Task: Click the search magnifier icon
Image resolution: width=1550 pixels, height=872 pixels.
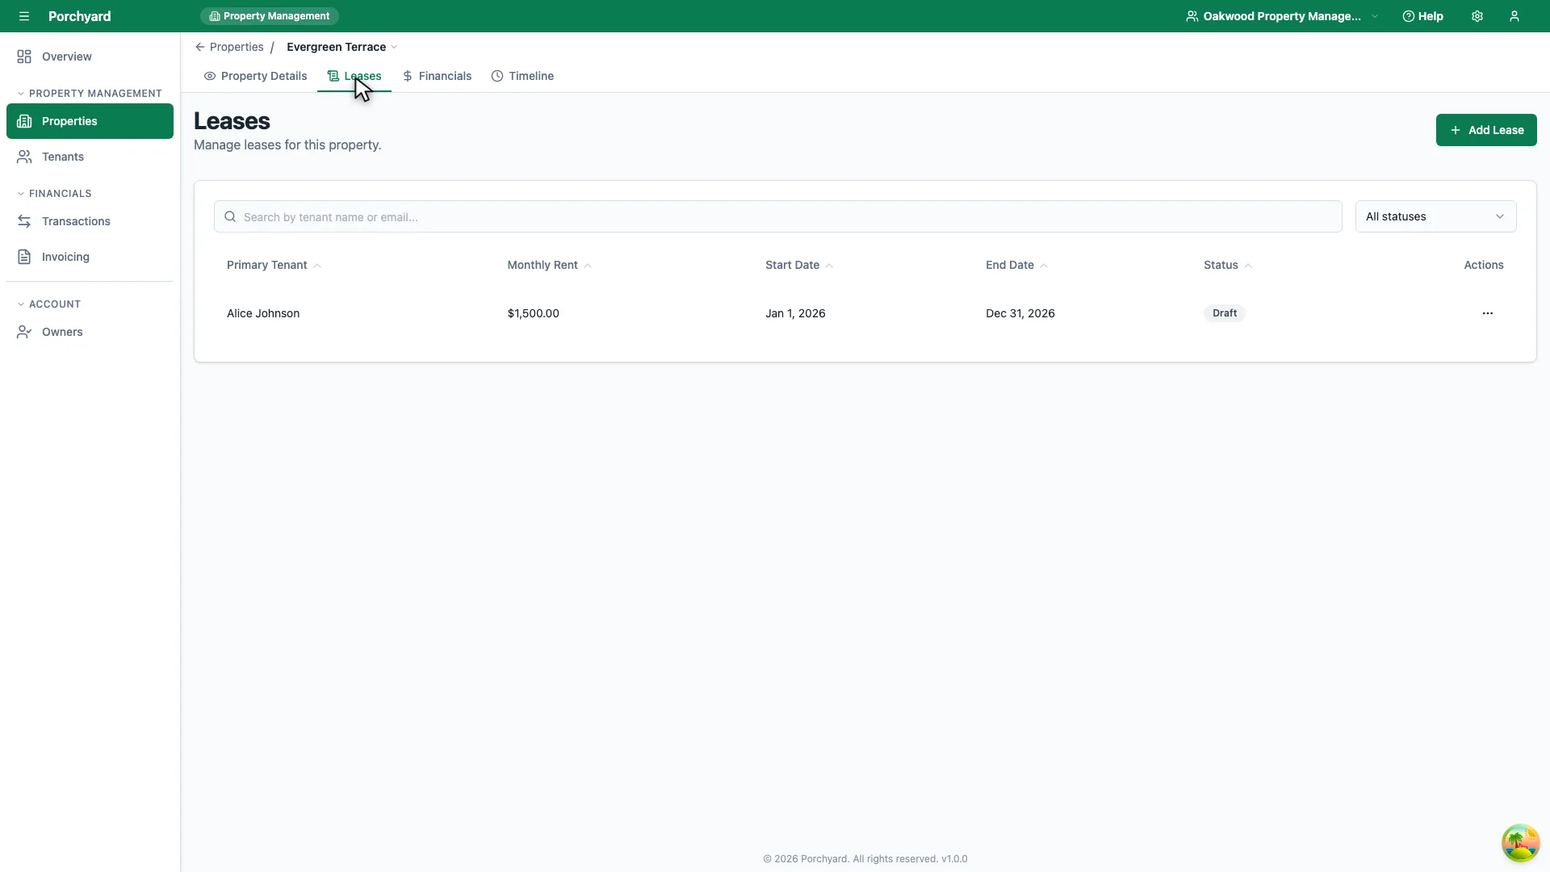Action: point(230,216)
